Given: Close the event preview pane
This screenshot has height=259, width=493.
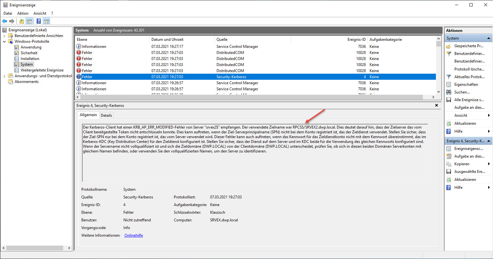Looking at the screenshot, I should coord(437,105).
